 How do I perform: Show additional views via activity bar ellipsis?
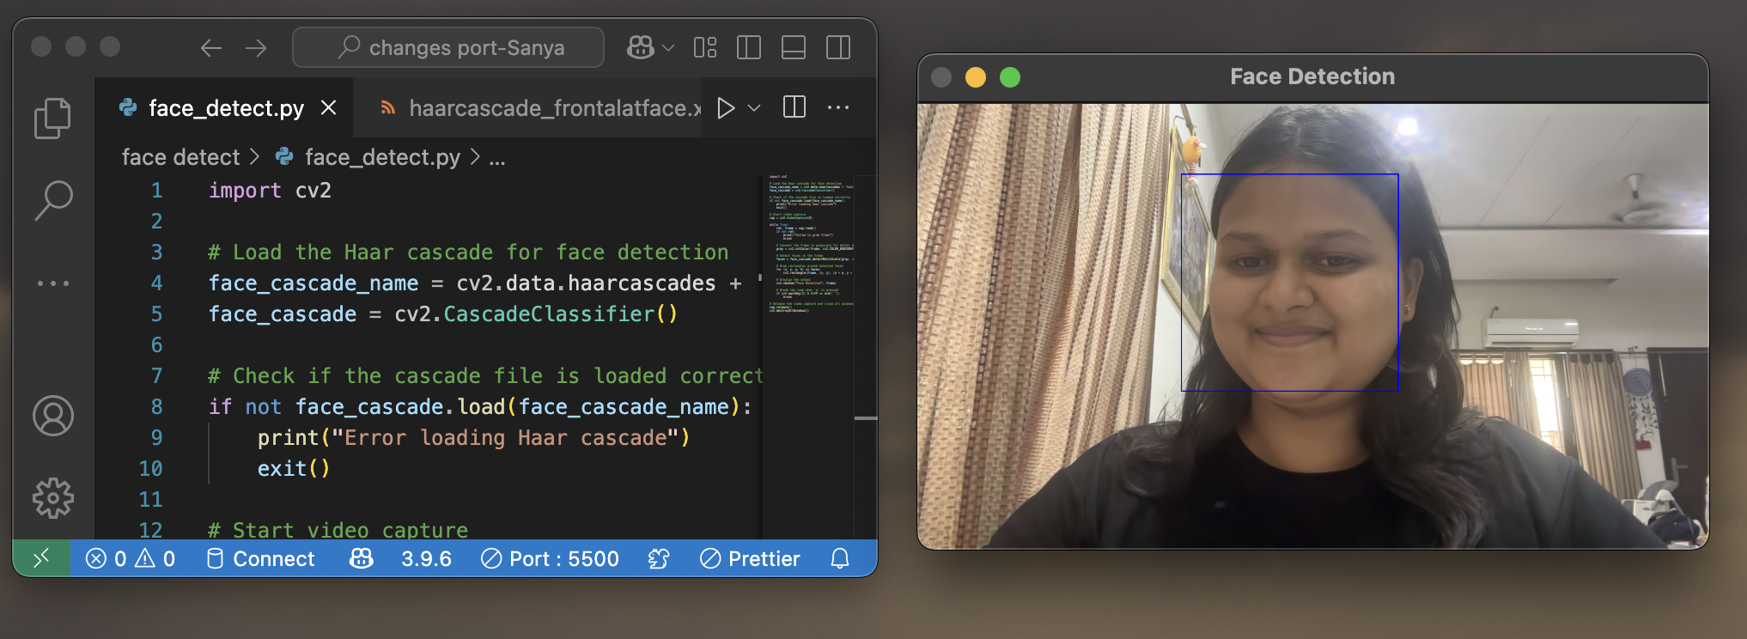pyautogui.click(x=52, y=283)
